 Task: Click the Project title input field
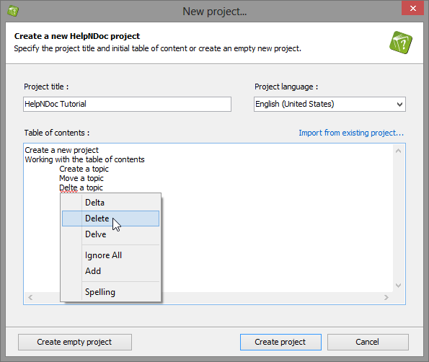tap(127, 104)
